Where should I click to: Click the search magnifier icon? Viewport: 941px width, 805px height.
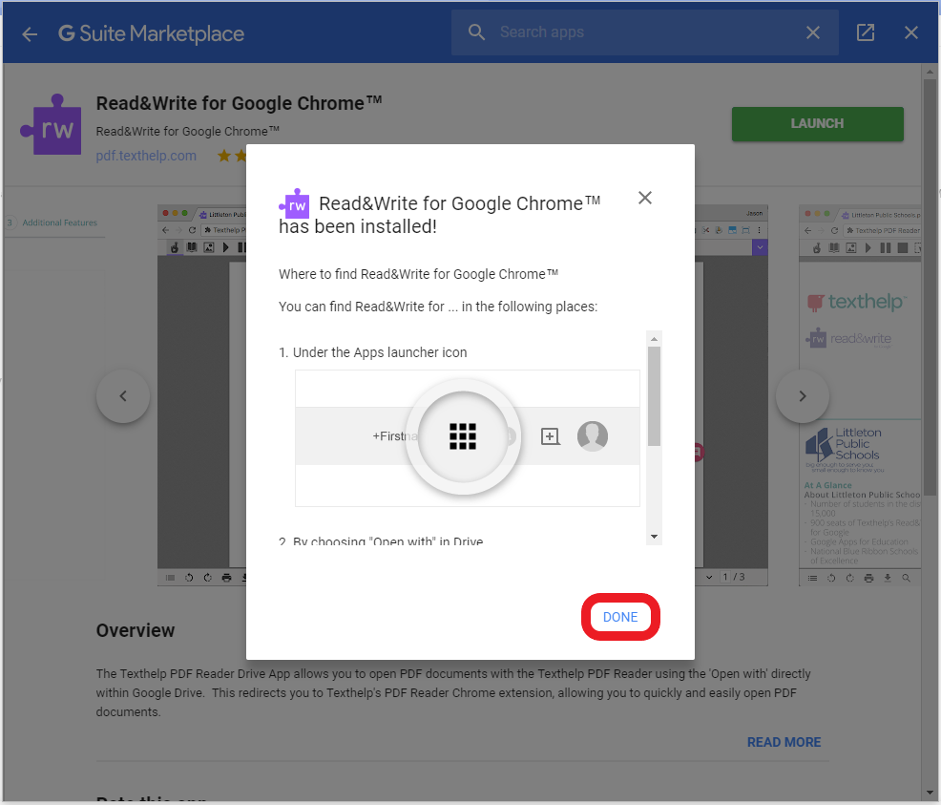pos(476,32)
